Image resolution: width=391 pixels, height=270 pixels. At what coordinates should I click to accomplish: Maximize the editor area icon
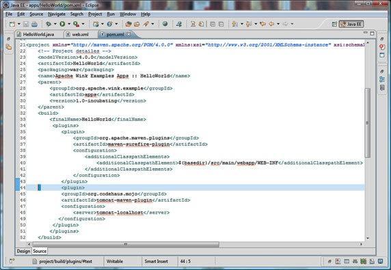[x=373, y=33]
